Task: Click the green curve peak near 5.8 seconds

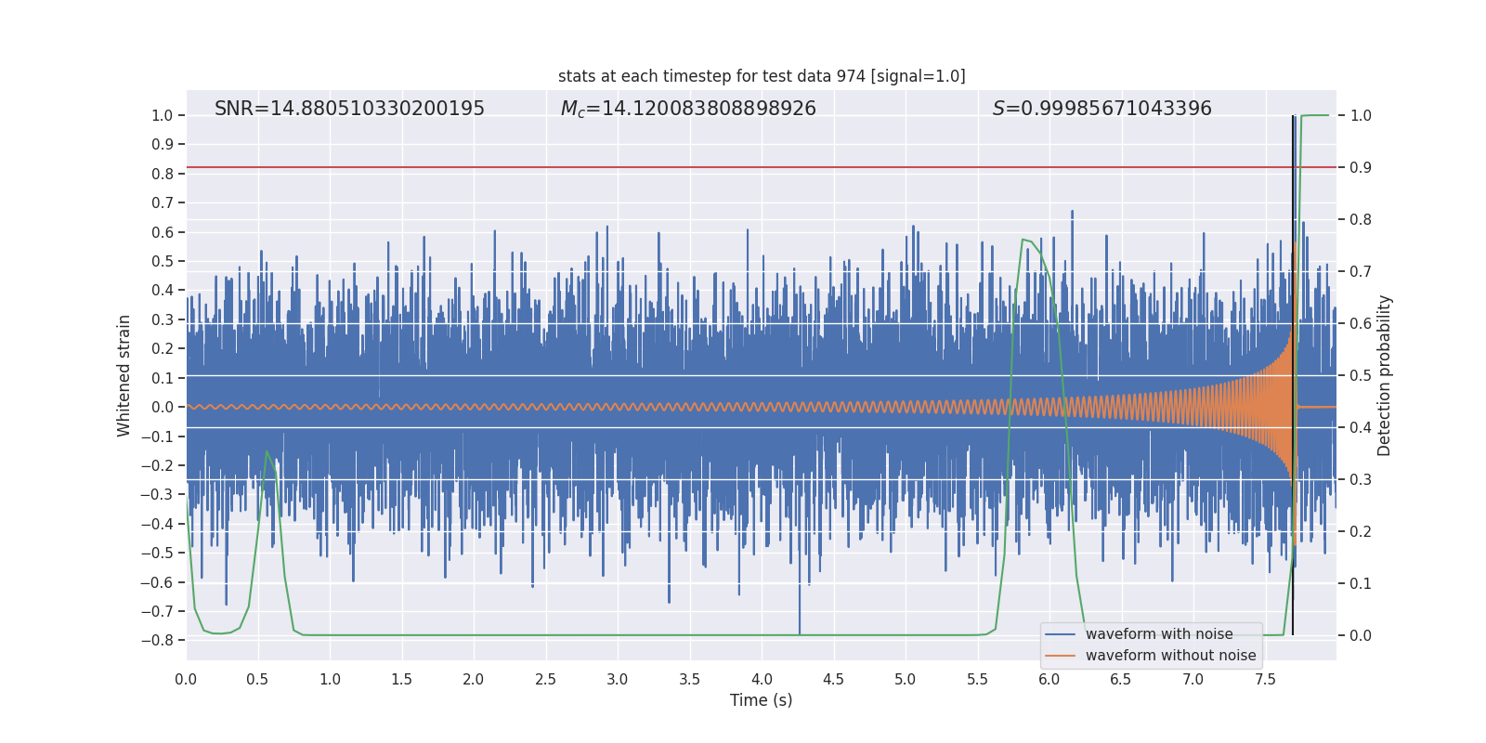Action: (1023, 240)
